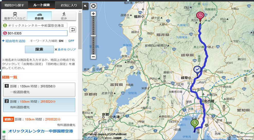Switch to the 地図から探す tab
Viewport: 254px width, 140px height.
(x=14, y=5)
